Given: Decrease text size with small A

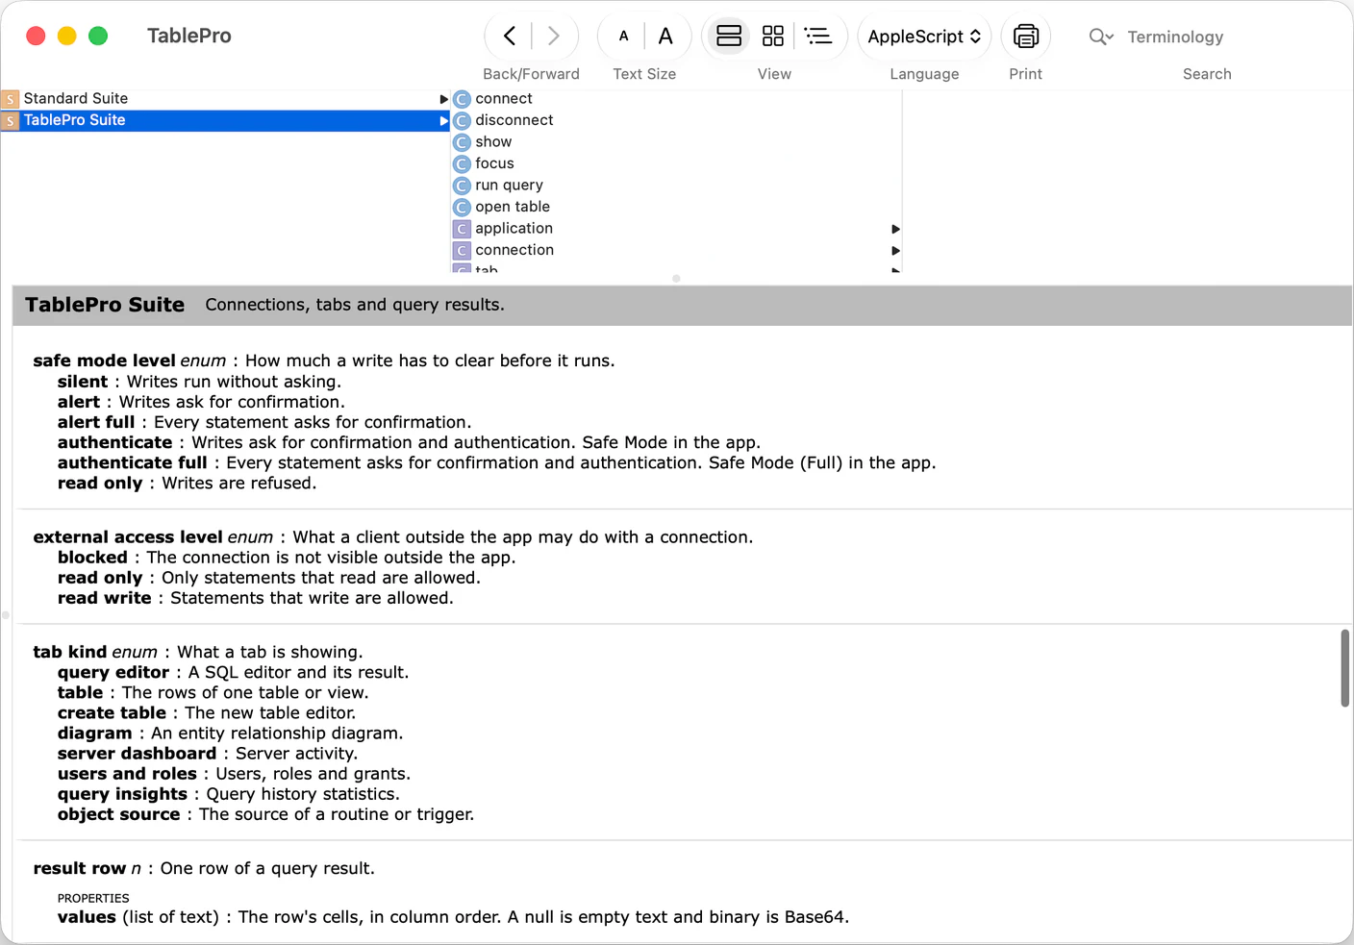Looking at the screenshot, I should tap(623, 37).
